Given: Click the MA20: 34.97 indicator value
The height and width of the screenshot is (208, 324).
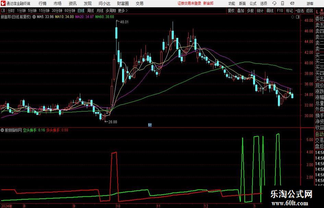Looking at the screenshot, I should [84, 17].
